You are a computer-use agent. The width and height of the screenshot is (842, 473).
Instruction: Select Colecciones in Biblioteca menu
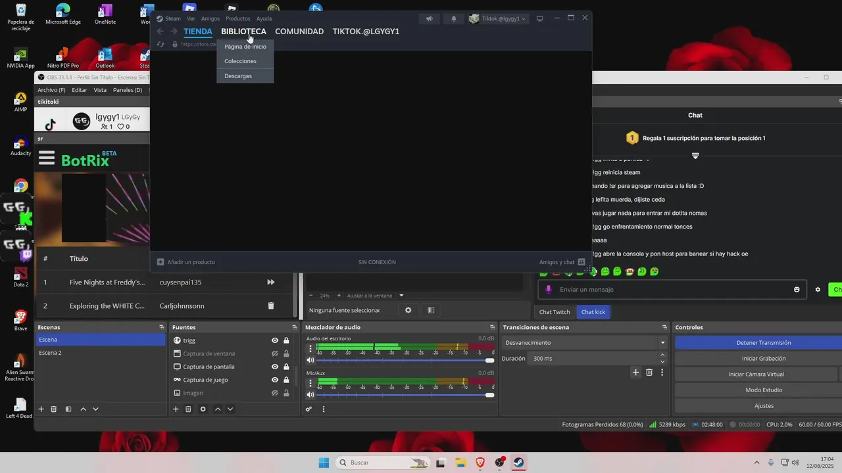point(245,61)
